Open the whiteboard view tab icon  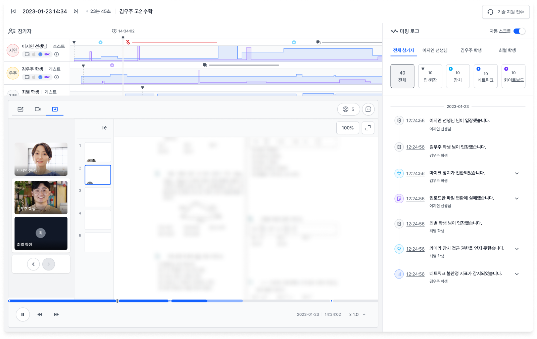20,109
